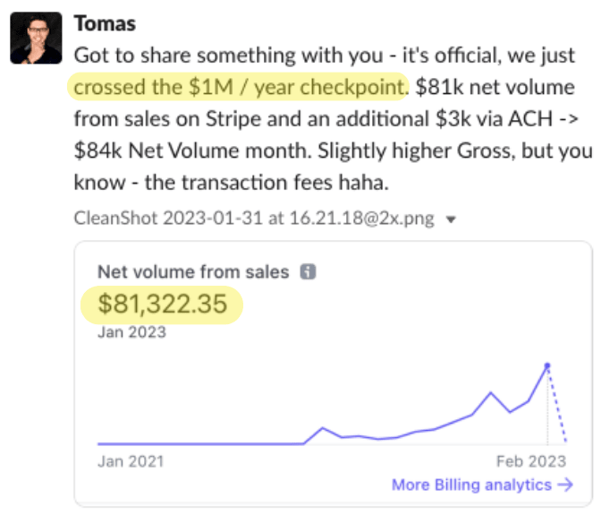Click the first small bump in chart line
This screenshot has width=601, height=515.
(323, 428)
